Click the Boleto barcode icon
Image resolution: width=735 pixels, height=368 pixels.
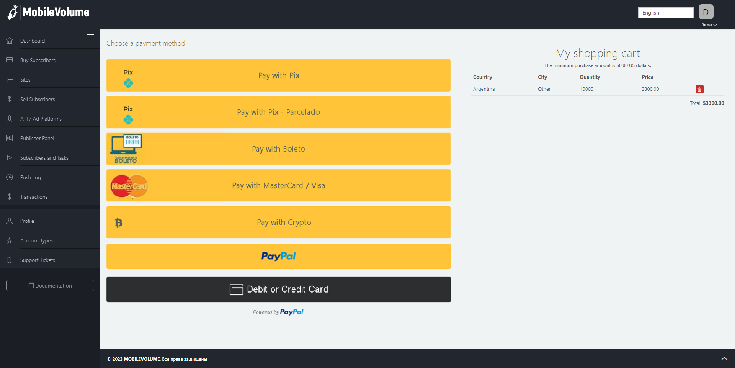point(126,149)
